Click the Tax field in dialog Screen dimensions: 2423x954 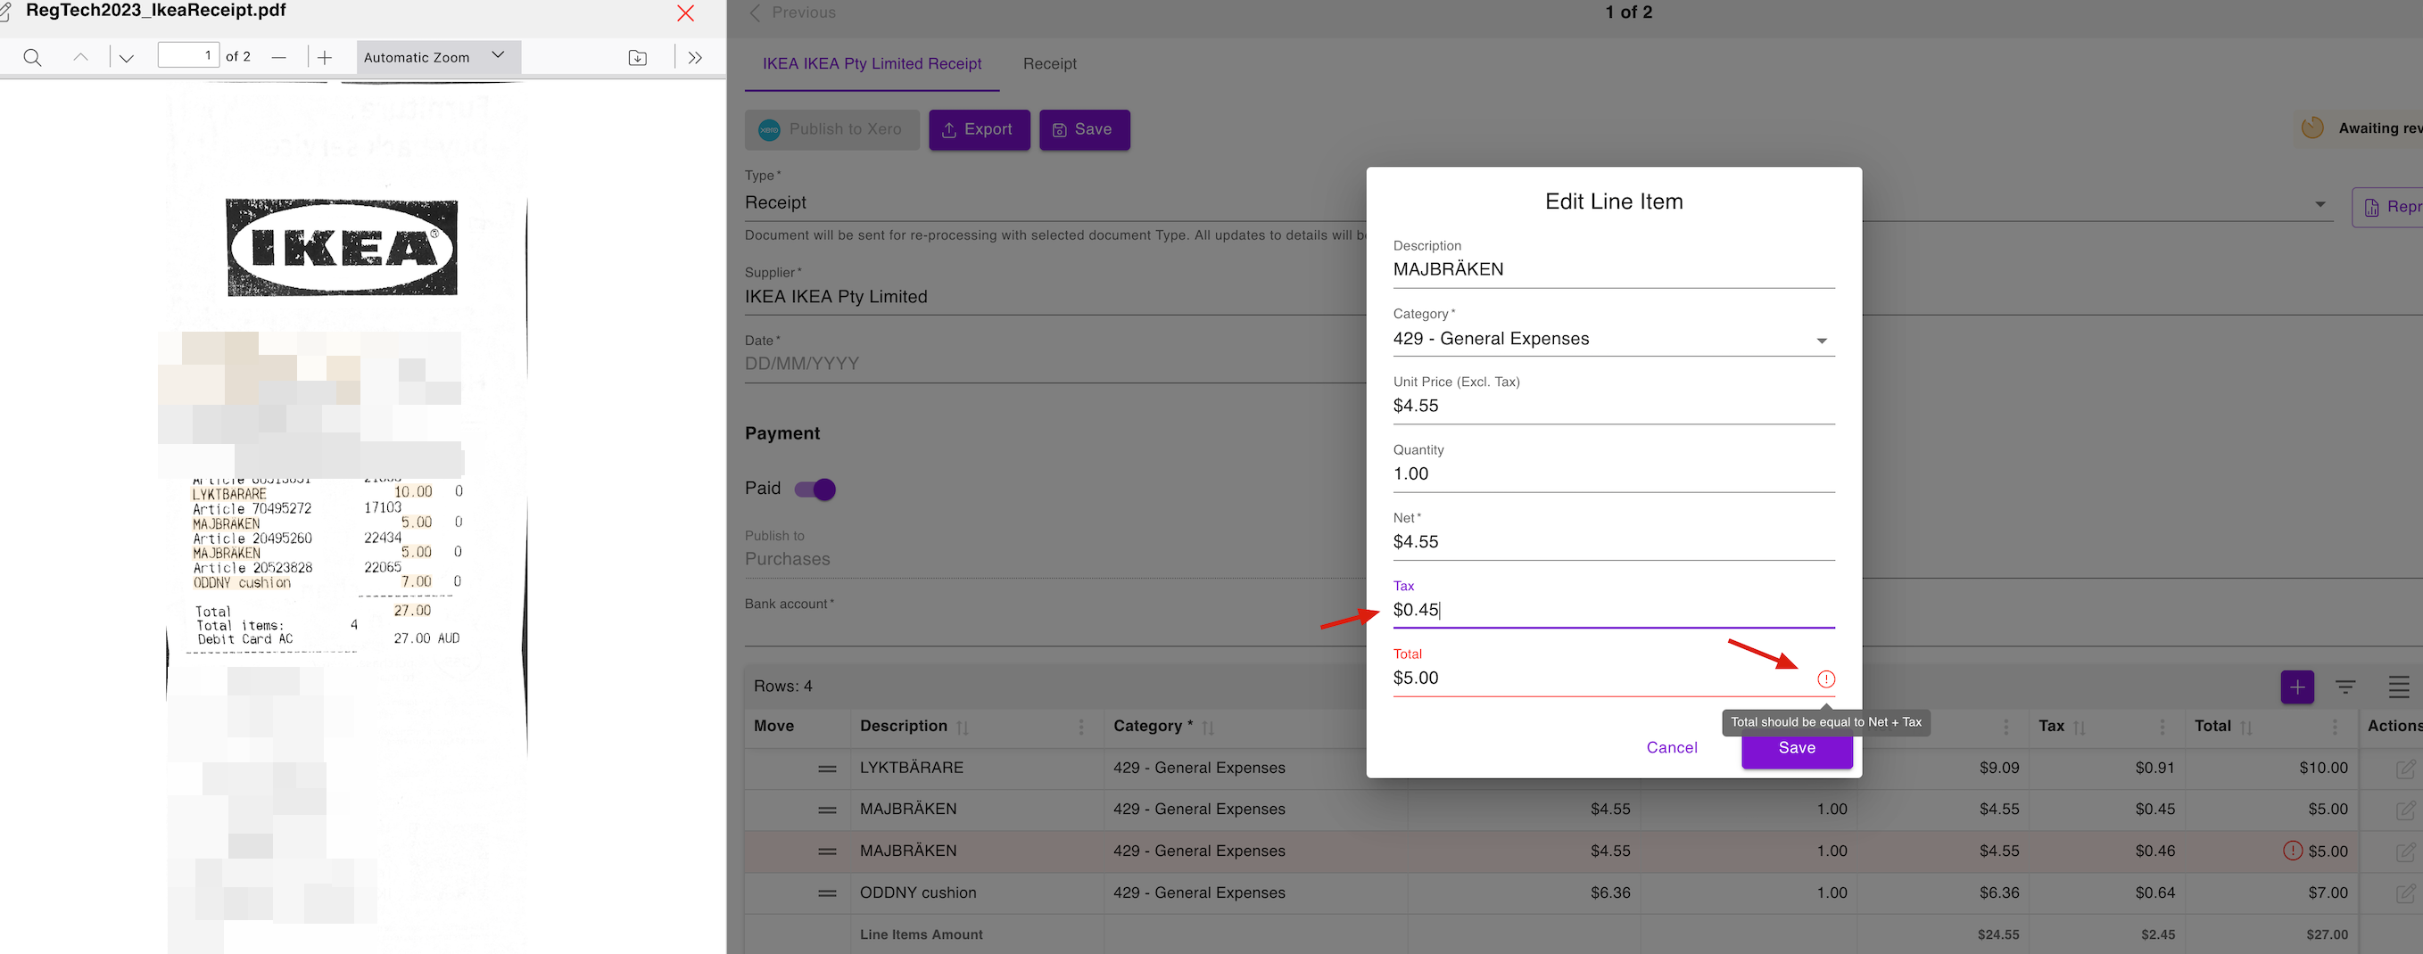click(x=1614, y=610)
